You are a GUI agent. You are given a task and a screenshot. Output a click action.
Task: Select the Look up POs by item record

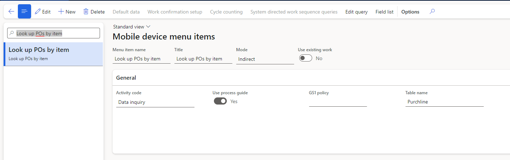tap(54, 54)
